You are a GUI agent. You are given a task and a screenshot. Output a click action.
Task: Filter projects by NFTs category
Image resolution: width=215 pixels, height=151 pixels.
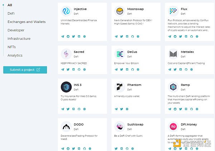point(11,47)
